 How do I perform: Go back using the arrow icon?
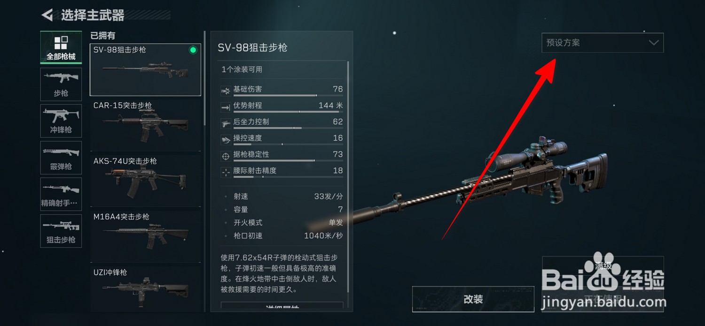pyautogui.click(x=47, y=15)
